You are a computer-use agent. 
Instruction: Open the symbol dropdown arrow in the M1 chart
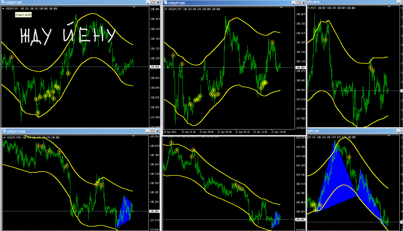(3, 9)
